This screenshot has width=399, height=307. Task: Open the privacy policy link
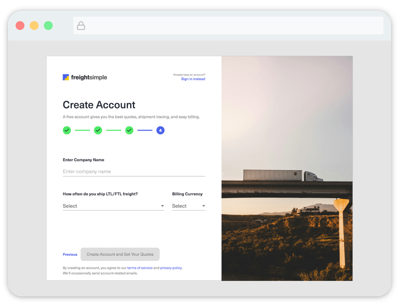171,268
